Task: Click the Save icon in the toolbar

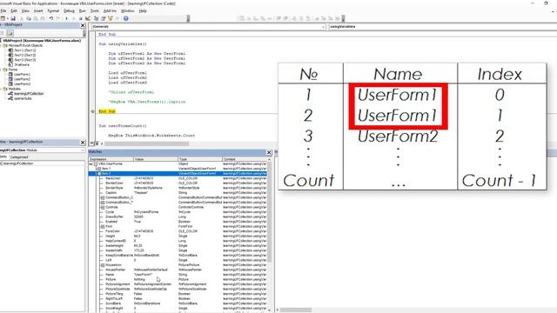Action: pyautogui.click(x=13, y=18)
